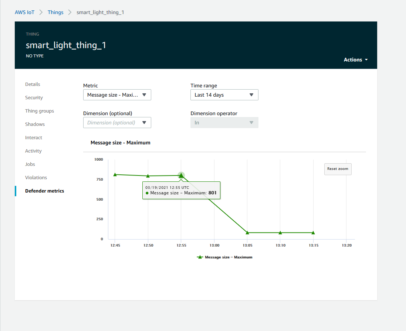View the Activity page
Viewport: 406px width, 331px height.
(x=33, y=151)
